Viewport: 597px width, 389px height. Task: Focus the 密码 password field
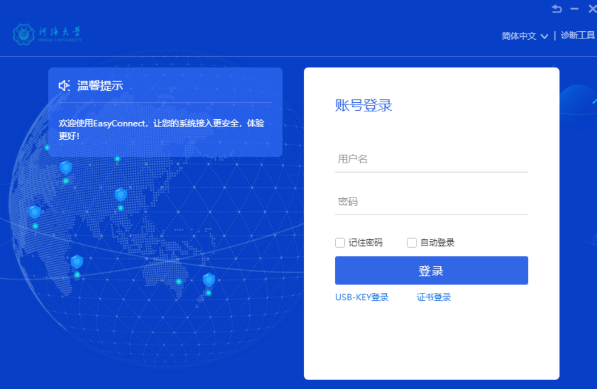pyautogui.click(x=431, y=202)
